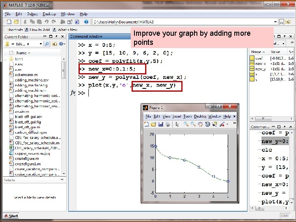Open the Profiler icon in toolbar
This screenshot has height=222, width=296.
(x=77, y=22)
